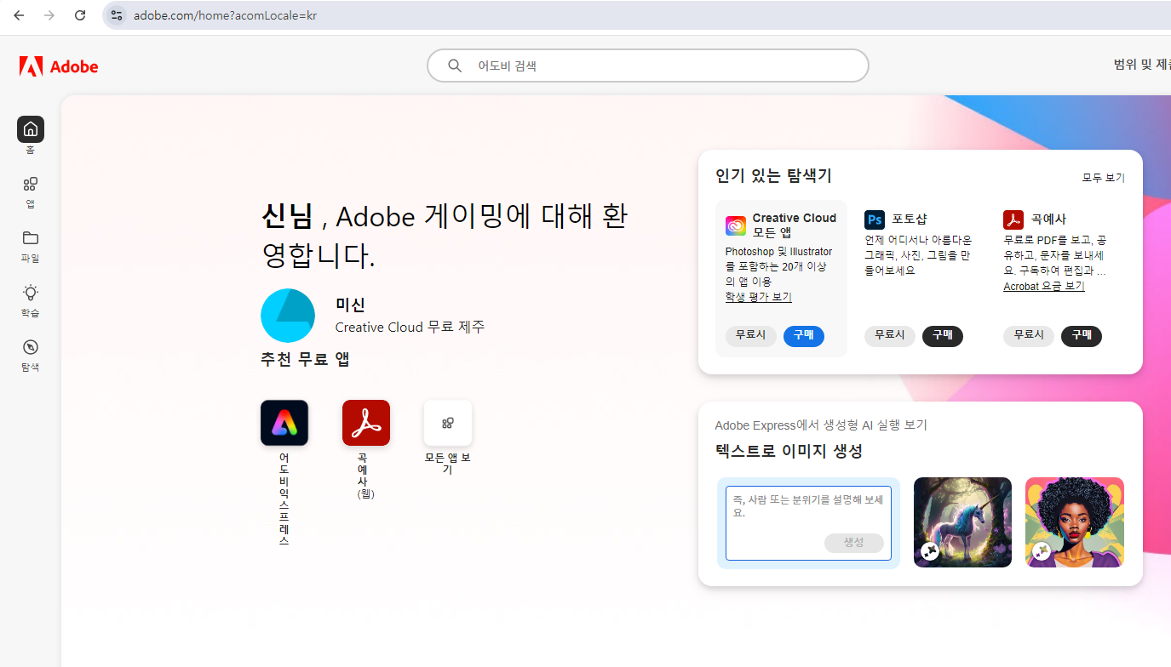The image size is (1171, 667).
Task: Click 무료시 under Creative Cloud 모든 앱
Action: pos(750,335)
